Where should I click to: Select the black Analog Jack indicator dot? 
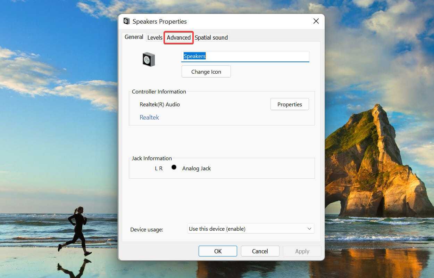(174, 167)
